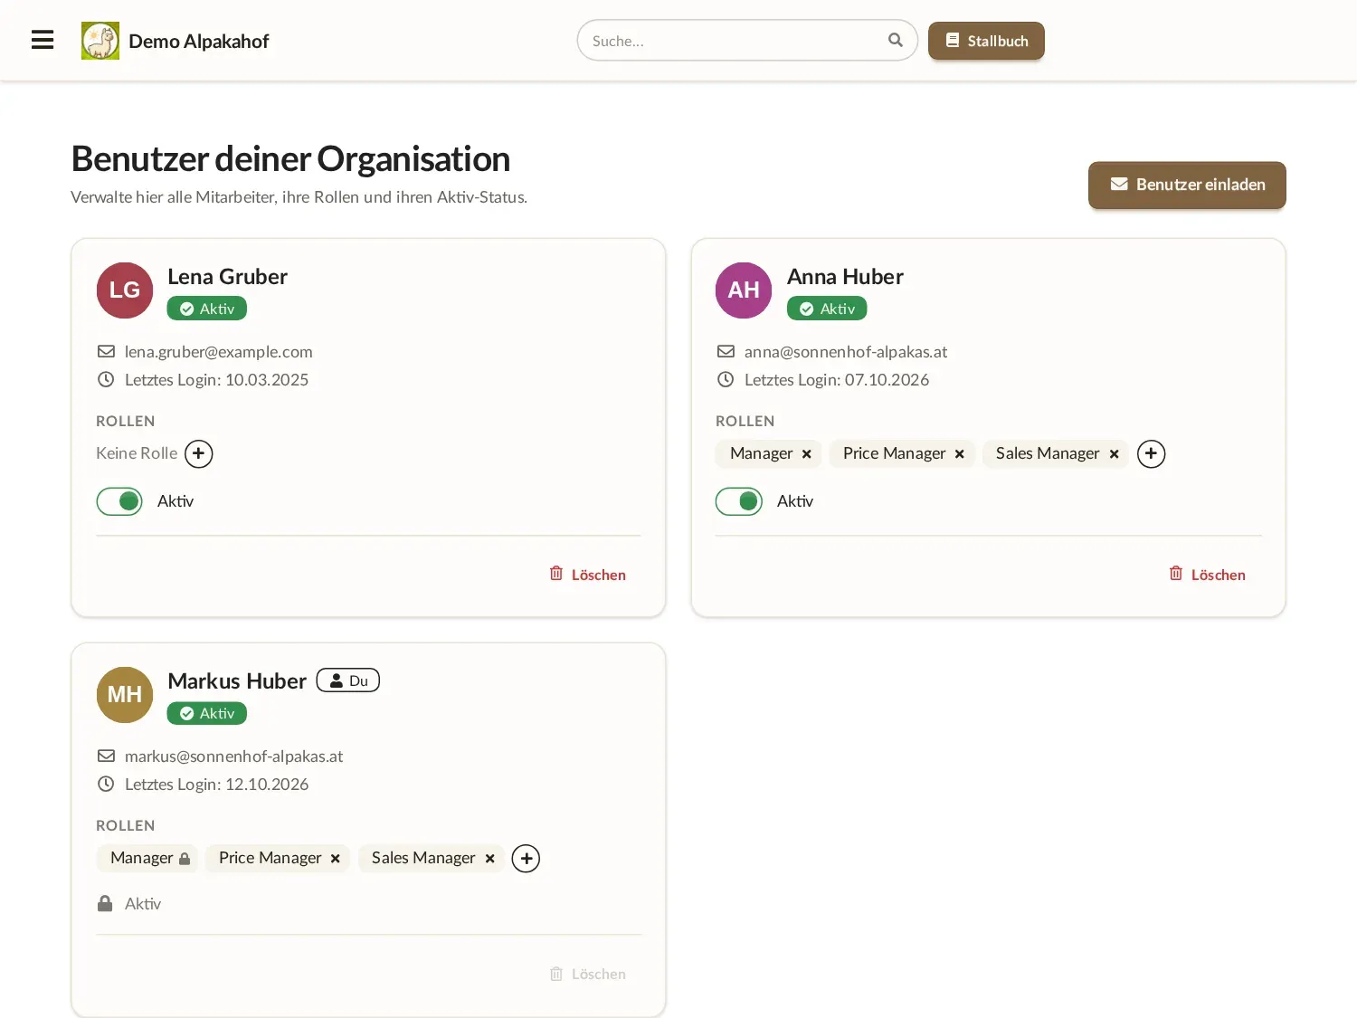
Task: Click the Du badge next to Markus Huber
Action: tap(348, 680)
